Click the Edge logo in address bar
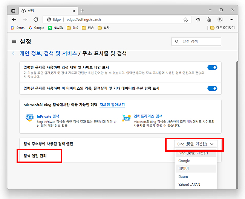The height and width of the screenshot is (199, 245). tap(49, 19)
